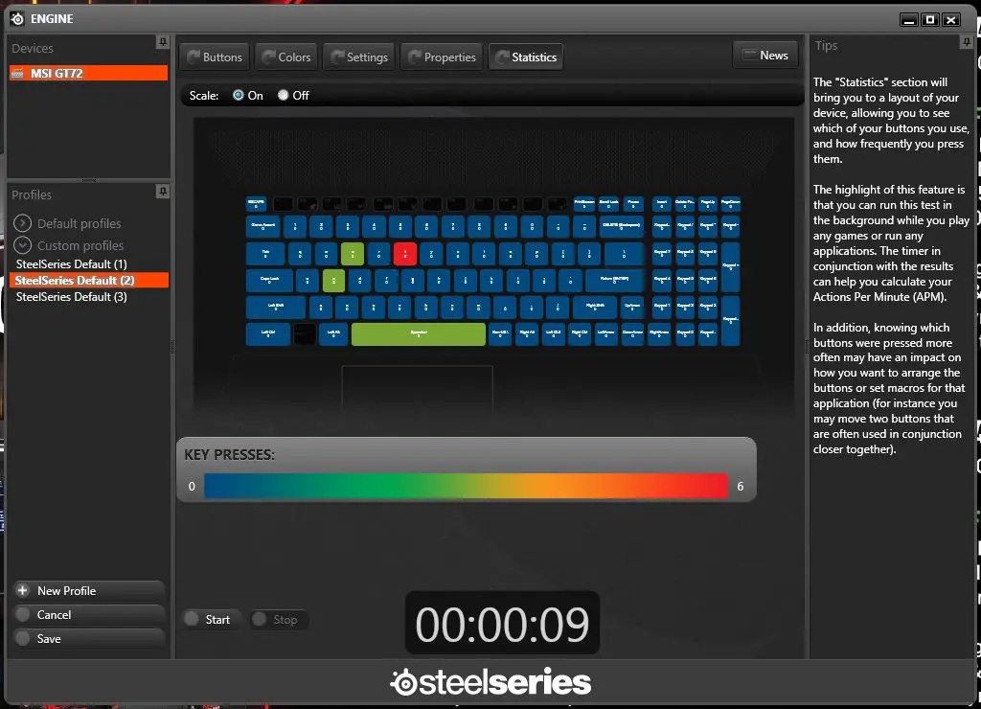This screenshot has width=981, height=709.
Task: Click the keyboard icon beside MSI GT72
Action: click(17, 73)
